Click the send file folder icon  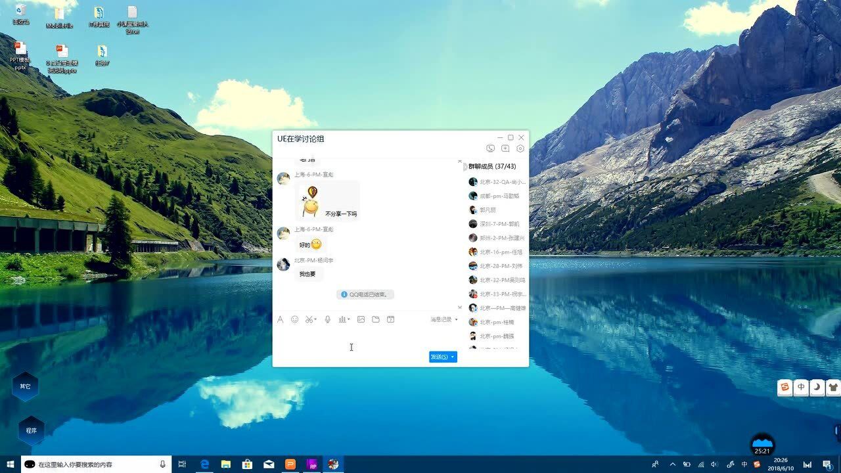(x=375, y=319)
